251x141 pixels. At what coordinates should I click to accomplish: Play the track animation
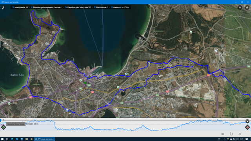point(240,134)
